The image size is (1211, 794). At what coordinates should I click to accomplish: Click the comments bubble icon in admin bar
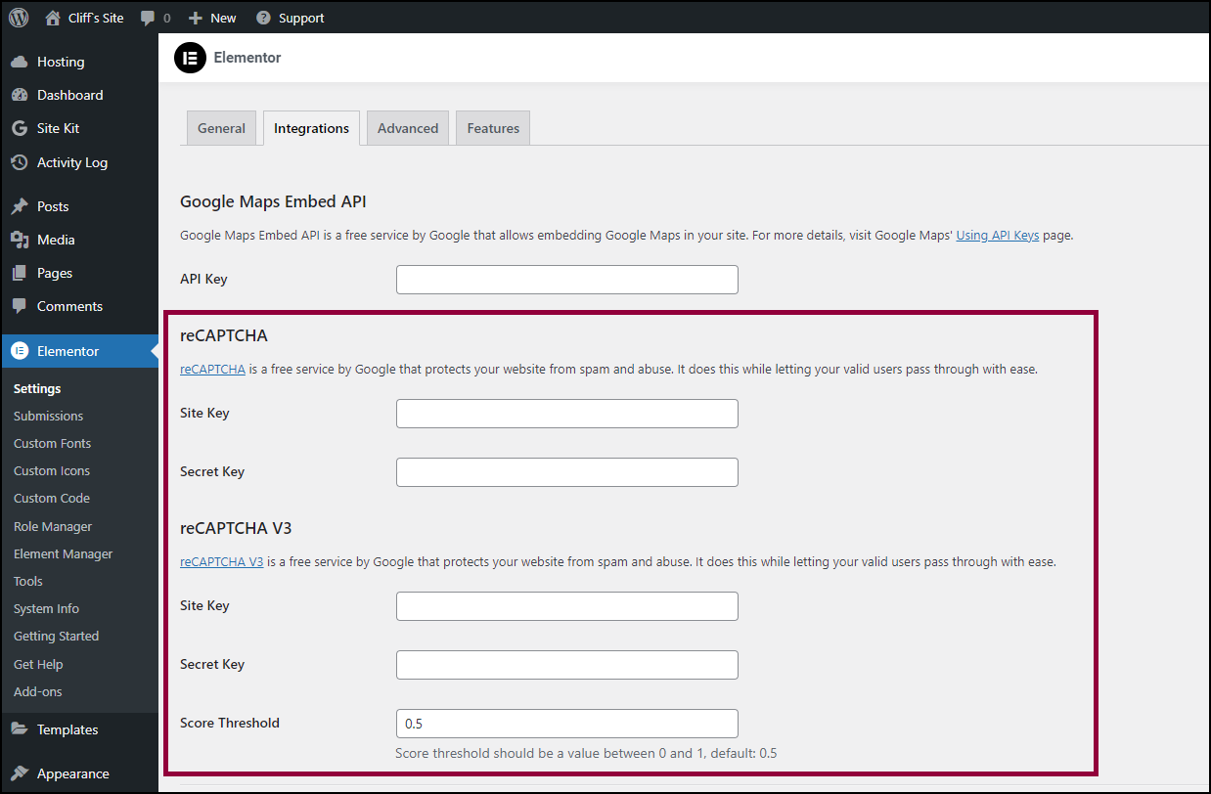coord(148,18)
